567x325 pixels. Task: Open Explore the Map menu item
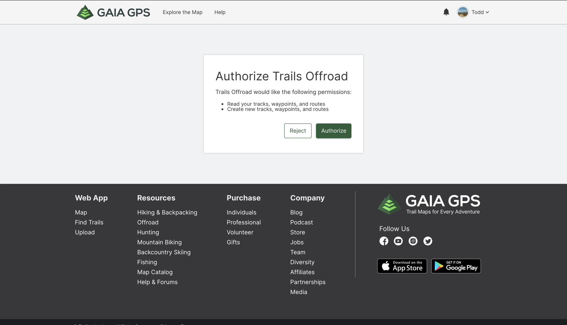183,12
